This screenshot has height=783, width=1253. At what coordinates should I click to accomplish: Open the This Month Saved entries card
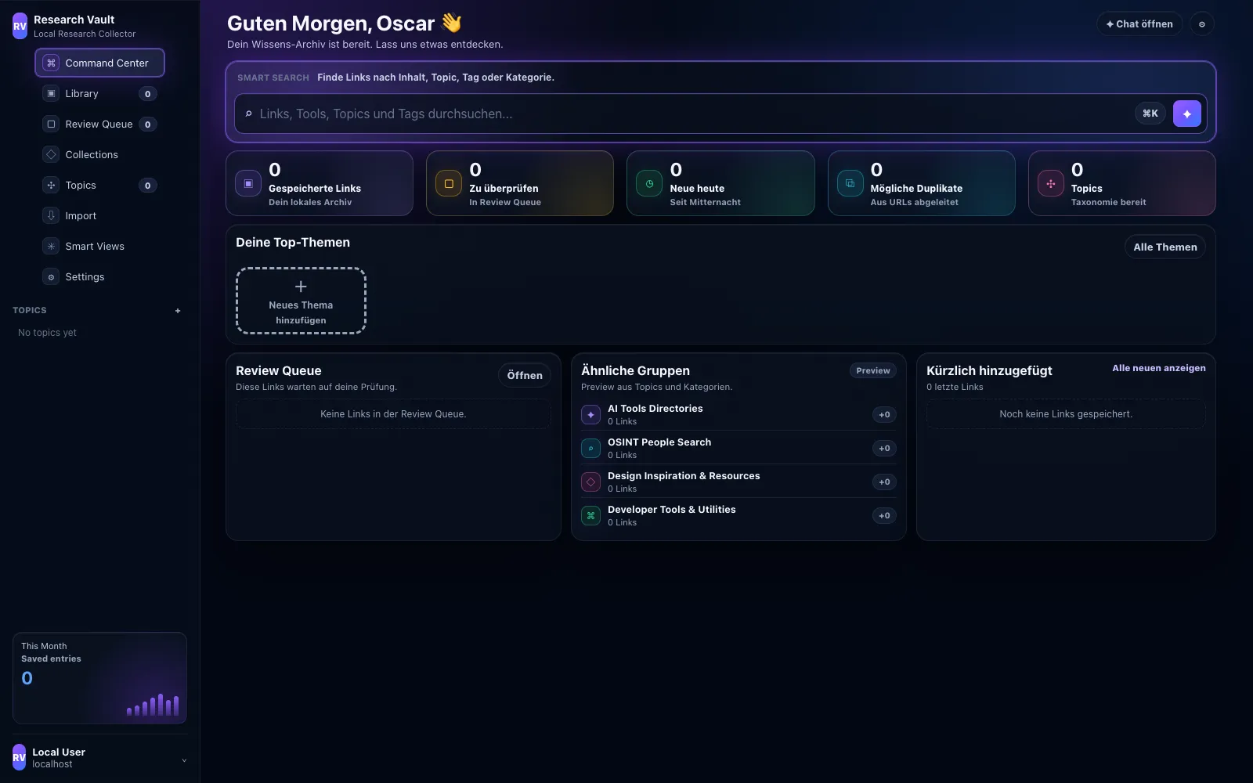click(x=99, y=678)
